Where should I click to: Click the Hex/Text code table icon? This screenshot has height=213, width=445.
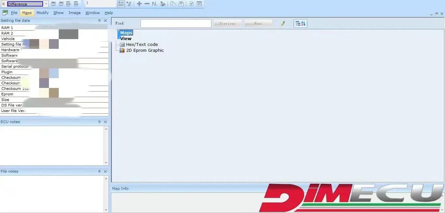(122, 44)
